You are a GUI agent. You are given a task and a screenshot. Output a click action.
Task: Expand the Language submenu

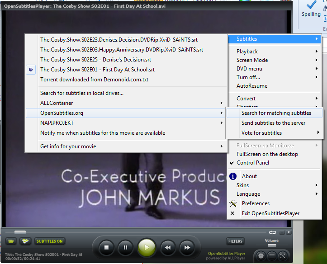274,194
